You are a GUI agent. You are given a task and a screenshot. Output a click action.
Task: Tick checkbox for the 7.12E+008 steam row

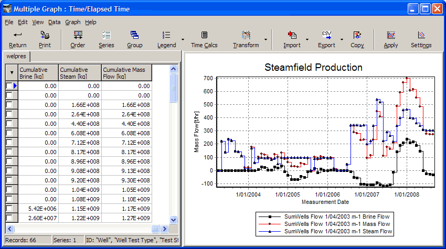coord(9,143)
